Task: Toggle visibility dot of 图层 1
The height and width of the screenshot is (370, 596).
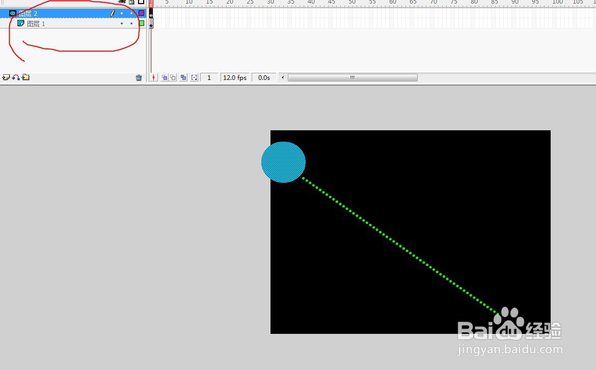Action: coord(122,23)
